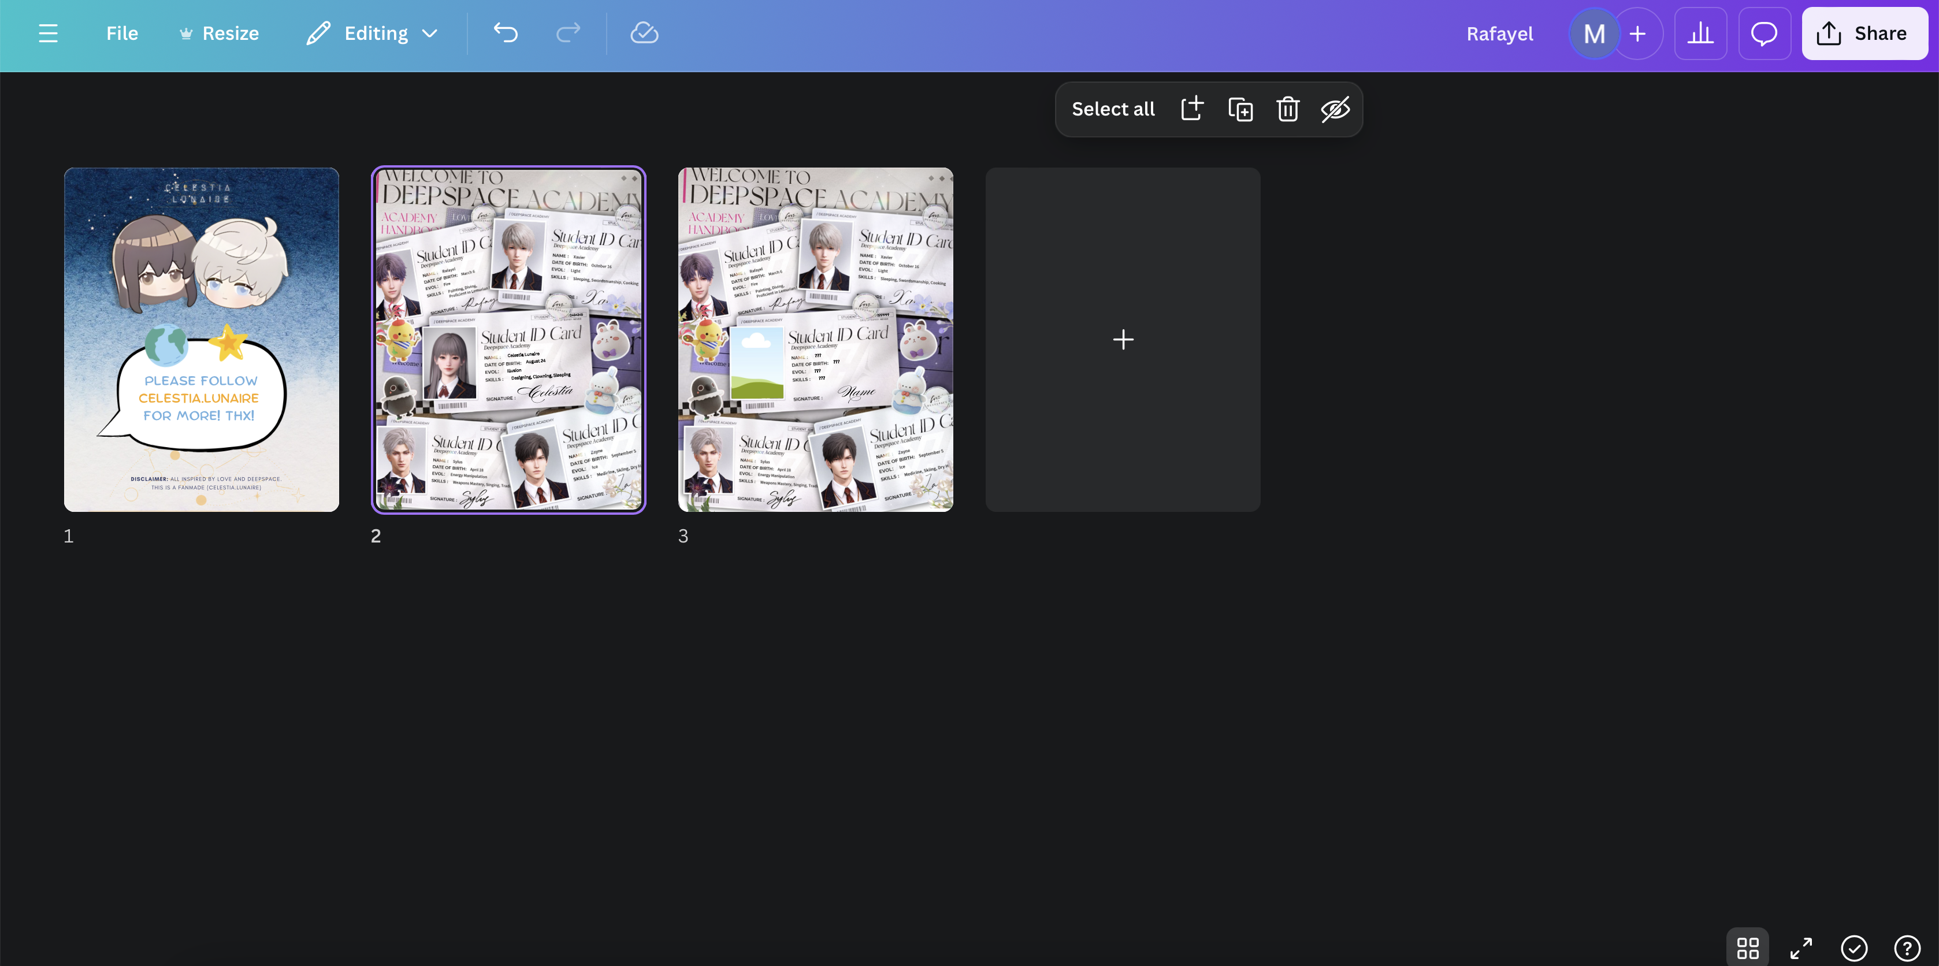Click the Redo arrow icon

(567, 33)
